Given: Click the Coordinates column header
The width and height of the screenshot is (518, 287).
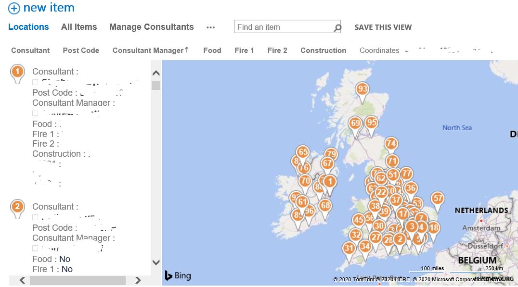Looking at the screenshot, I should (379, 50).
